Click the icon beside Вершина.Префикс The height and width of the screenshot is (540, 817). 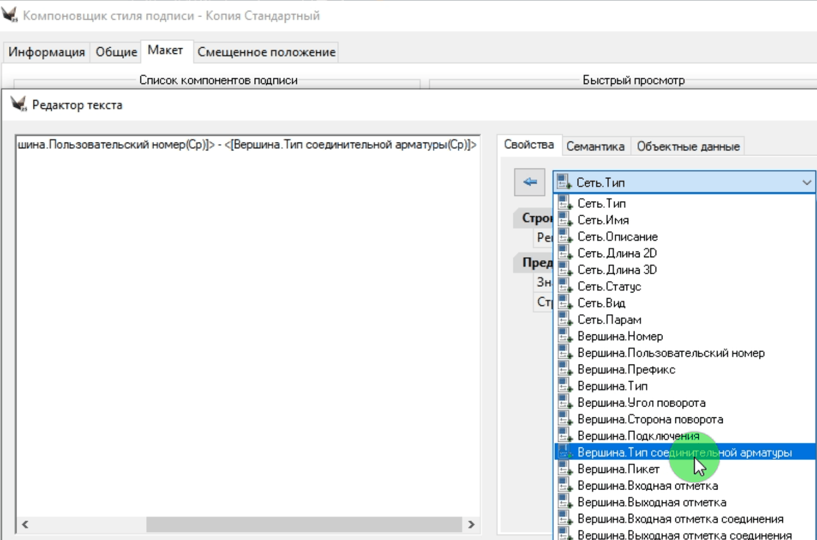565,370
